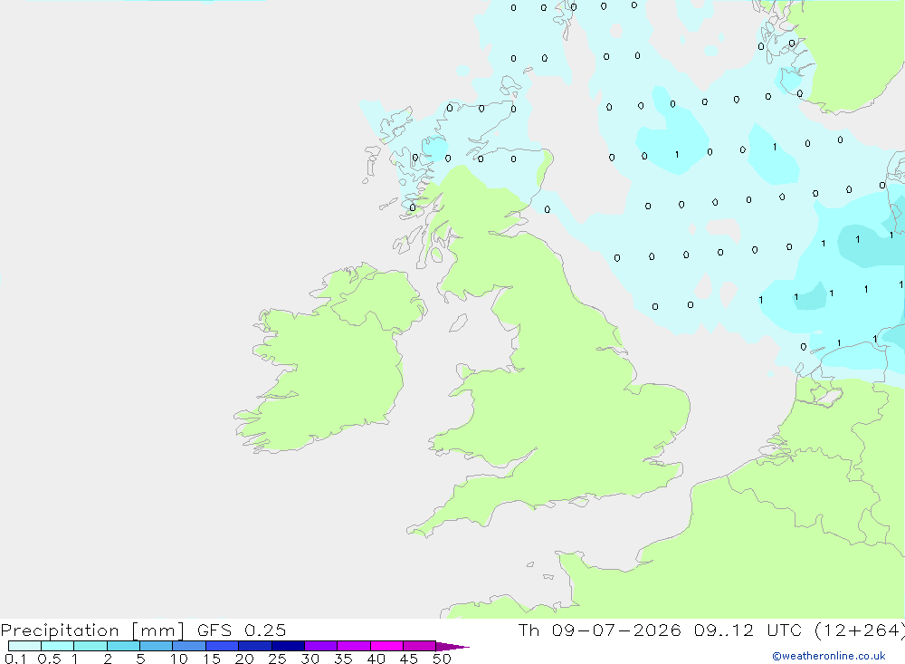Click the legend label '2'
Image resolution: width=905 pixels, height=664 pixels.
click(x=108, y=659)
